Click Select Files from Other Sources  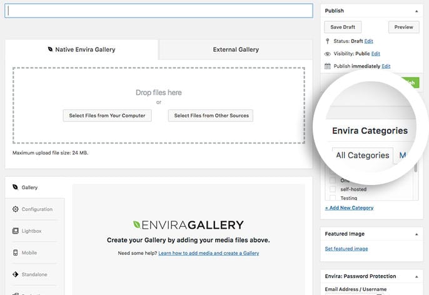pos(211,116)
